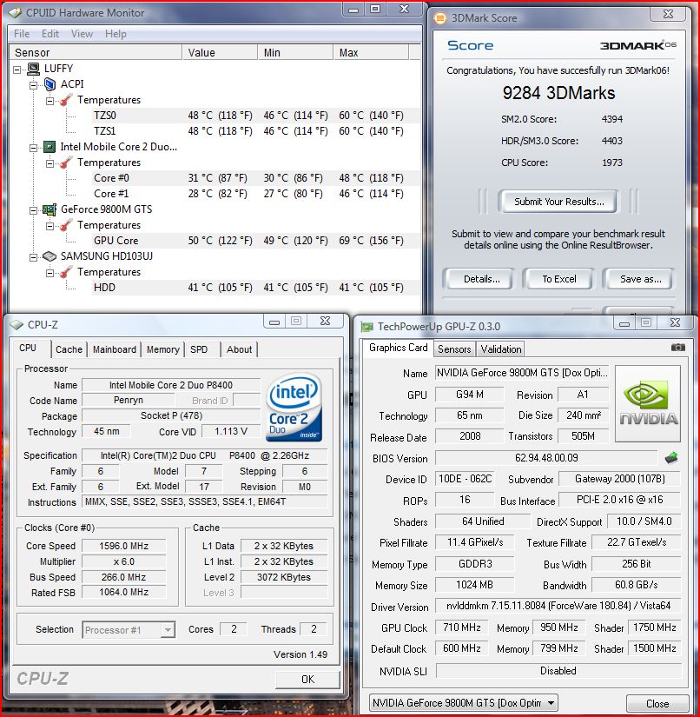
Task: Click the Intel Mobile Core 2 Duo chip icon
Action: click(50, 147)
